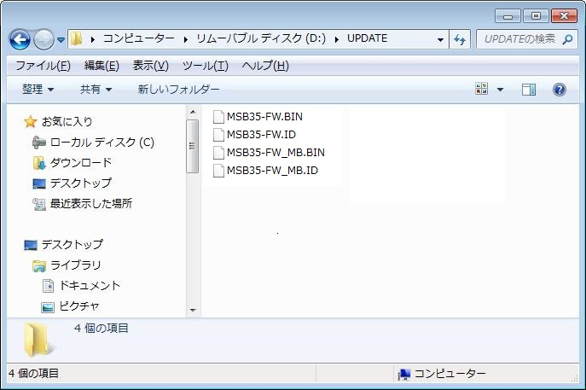Click the Forward navigation arrow button
This screenshot has height=390, width=586.
point(44,39)
